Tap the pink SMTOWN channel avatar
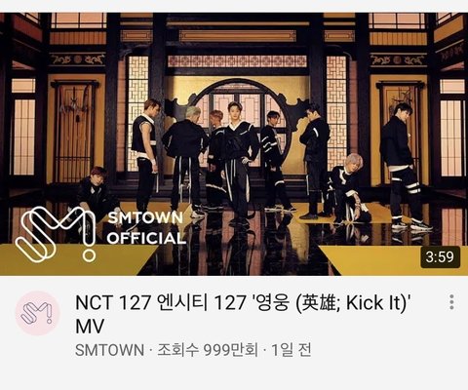 [38, 313]
